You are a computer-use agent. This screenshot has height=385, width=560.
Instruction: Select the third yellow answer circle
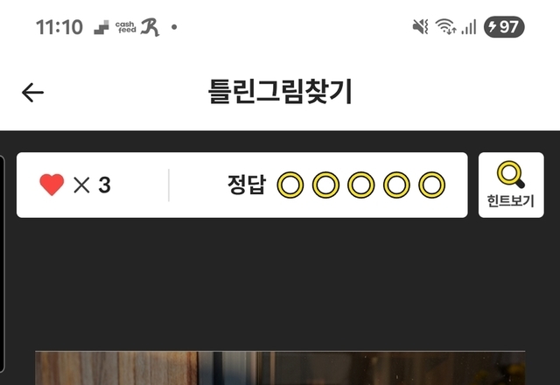tap(361, 185)
